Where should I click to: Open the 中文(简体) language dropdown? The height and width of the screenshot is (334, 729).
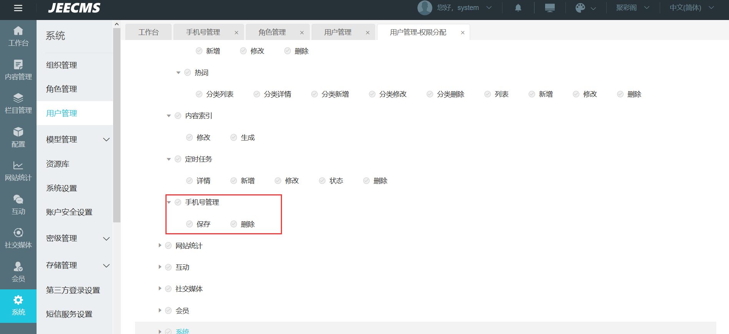click(691, 8)
